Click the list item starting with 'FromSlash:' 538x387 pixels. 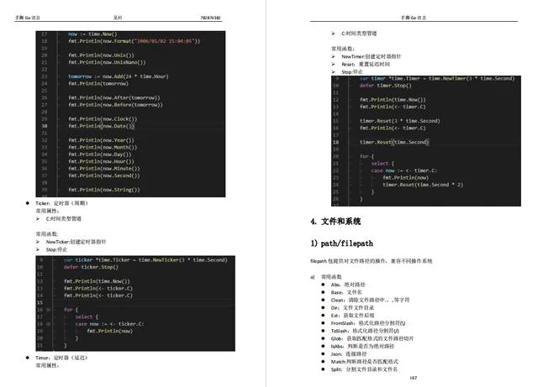point(368,323)
